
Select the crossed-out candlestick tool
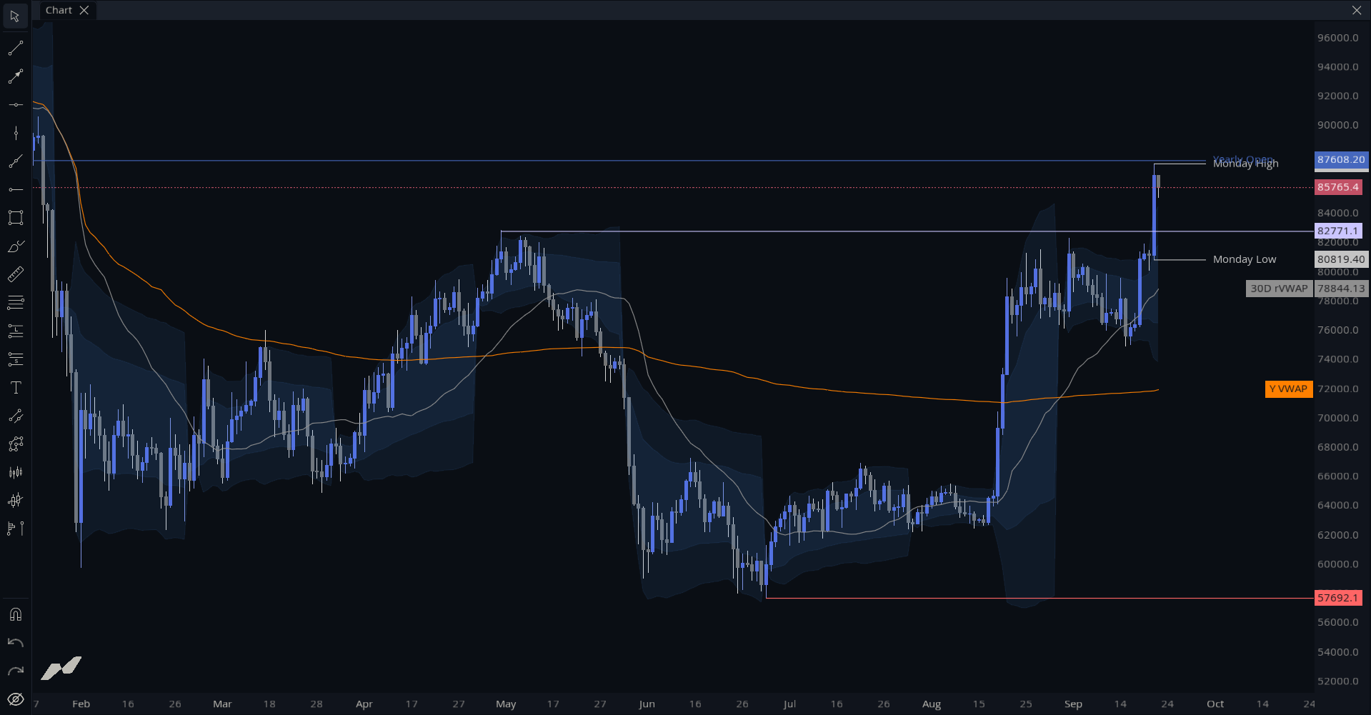pos(15,501)
